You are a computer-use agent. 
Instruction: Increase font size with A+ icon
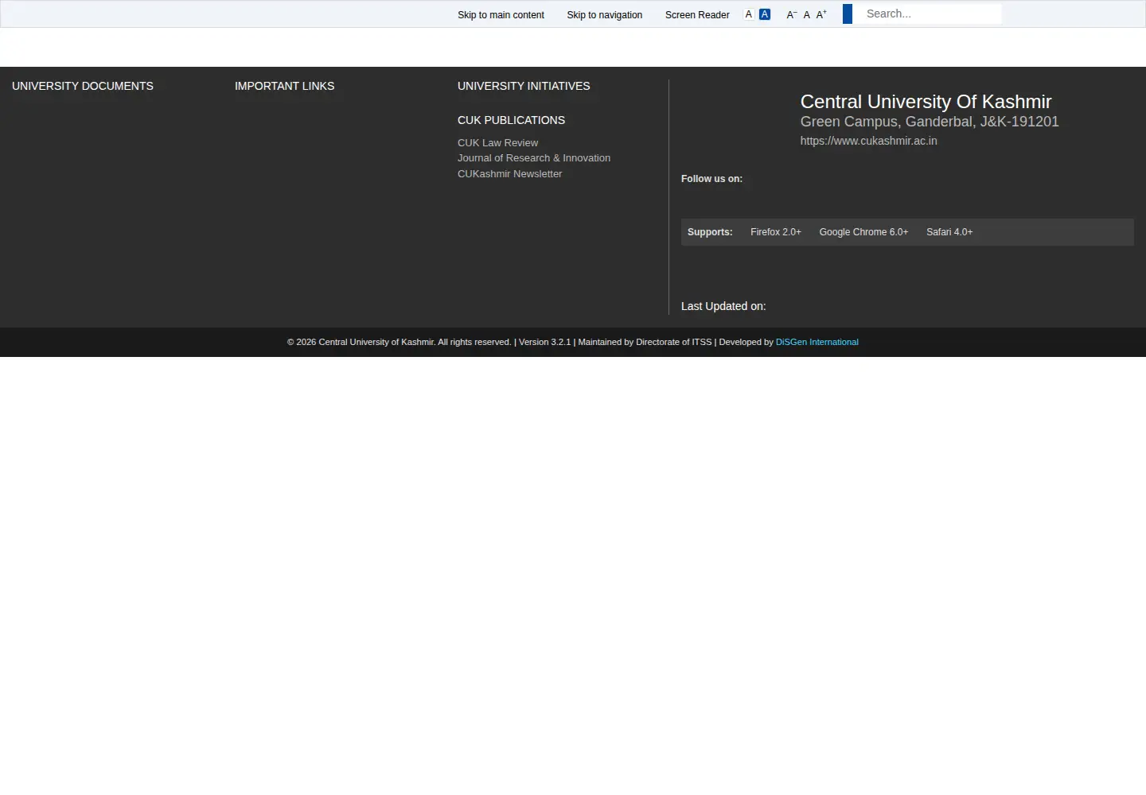click(822, 14)
